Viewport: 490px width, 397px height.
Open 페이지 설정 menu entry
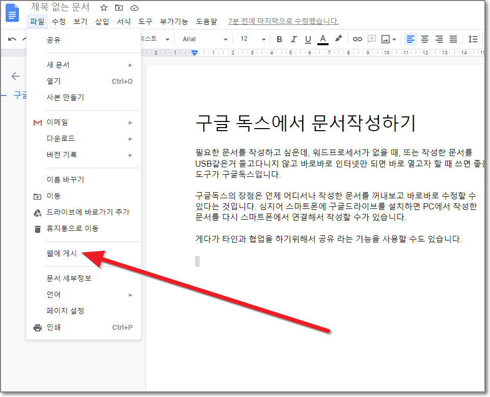coord(84,311)
